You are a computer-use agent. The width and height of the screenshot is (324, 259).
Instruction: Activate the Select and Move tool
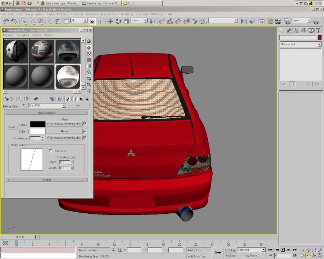click(x=110, y=21)
